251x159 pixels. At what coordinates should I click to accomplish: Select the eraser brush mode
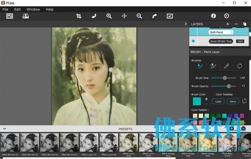pyautogui.click(x=213, y=66)
